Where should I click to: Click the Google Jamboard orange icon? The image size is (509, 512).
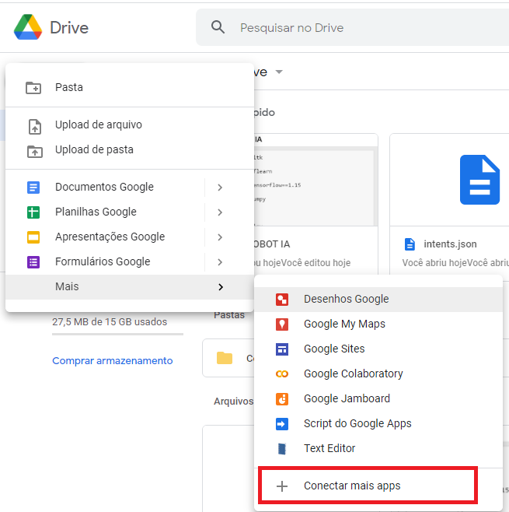coord(282,398)
